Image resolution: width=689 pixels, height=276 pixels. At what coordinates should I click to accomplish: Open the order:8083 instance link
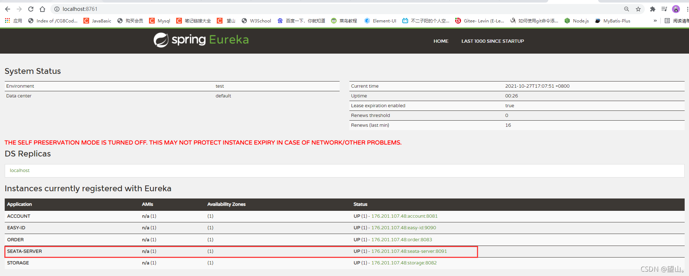pyautogui.click(x=402, y=240)
